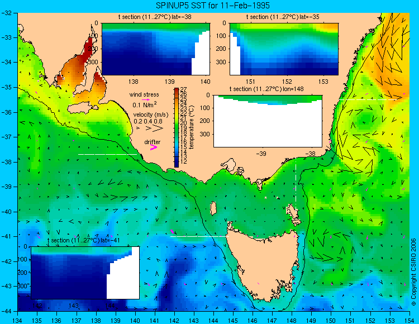419x324 pixels.
Task: Click '152' on the lat=-35 section axis
Action: tap(287, 82)
